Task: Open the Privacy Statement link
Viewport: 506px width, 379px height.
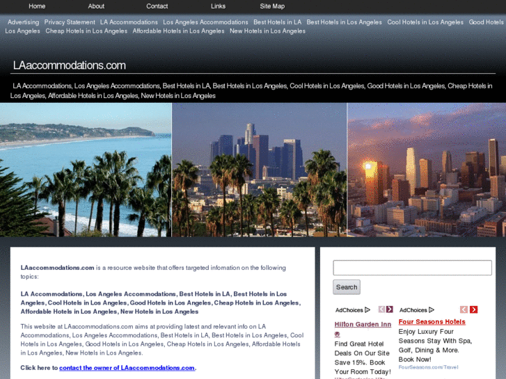Action: point(70,22)
